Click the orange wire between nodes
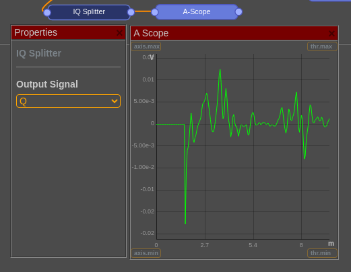 tap(143, 11)
